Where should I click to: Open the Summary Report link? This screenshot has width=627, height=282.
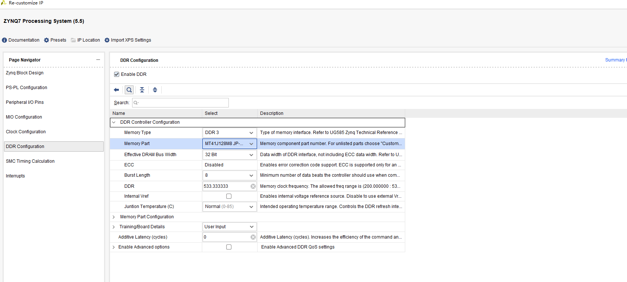(616, 60)
